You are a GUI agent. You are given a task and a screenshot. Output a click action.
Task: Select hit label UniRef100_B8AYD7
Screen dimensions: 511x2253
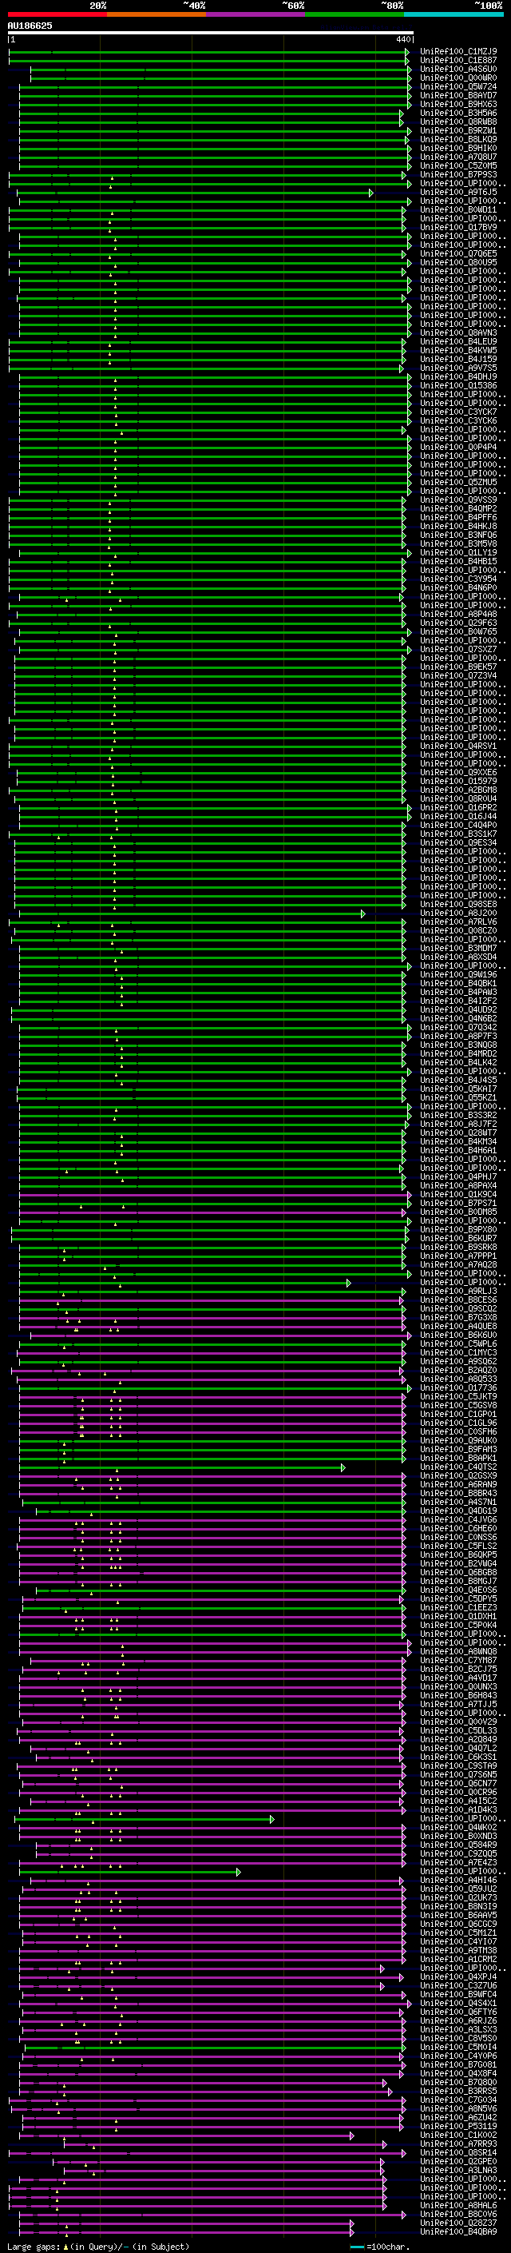[458, 95]
